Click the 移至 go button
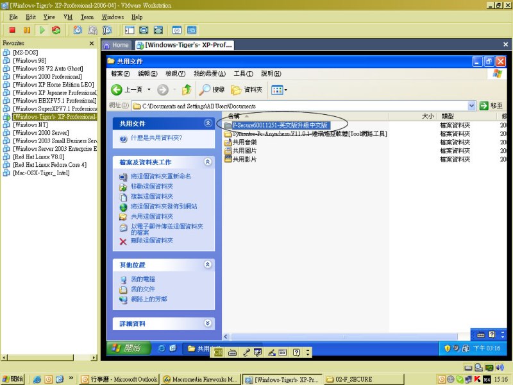The height and width of the screenshot is (385, 513). (x=491, y=106)
